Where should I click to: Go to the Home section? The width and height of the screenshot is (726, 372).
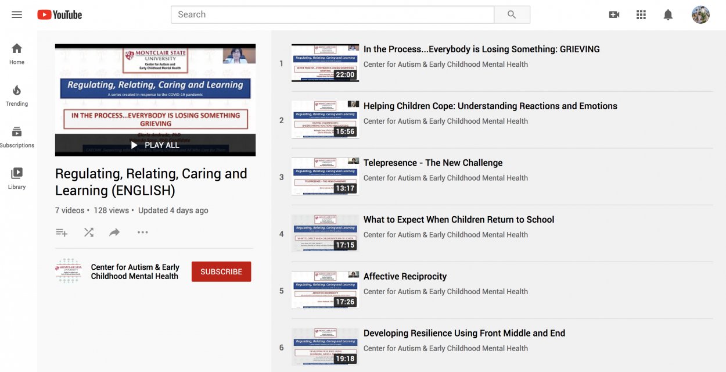[x=16, y=52]
